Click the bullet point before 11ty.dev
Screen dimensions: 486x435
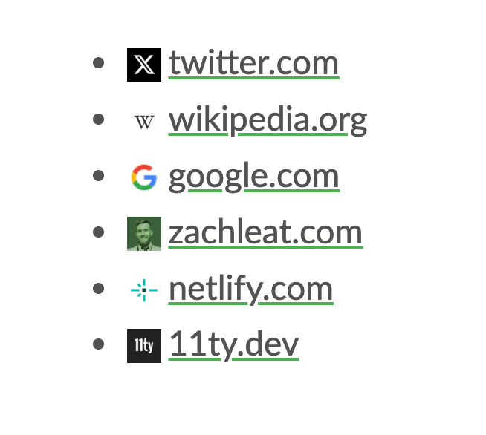click(99, 344)
